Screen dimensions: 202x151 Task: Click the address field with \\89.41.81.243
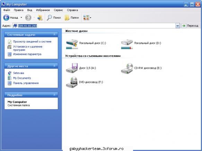tap(94, 26)
